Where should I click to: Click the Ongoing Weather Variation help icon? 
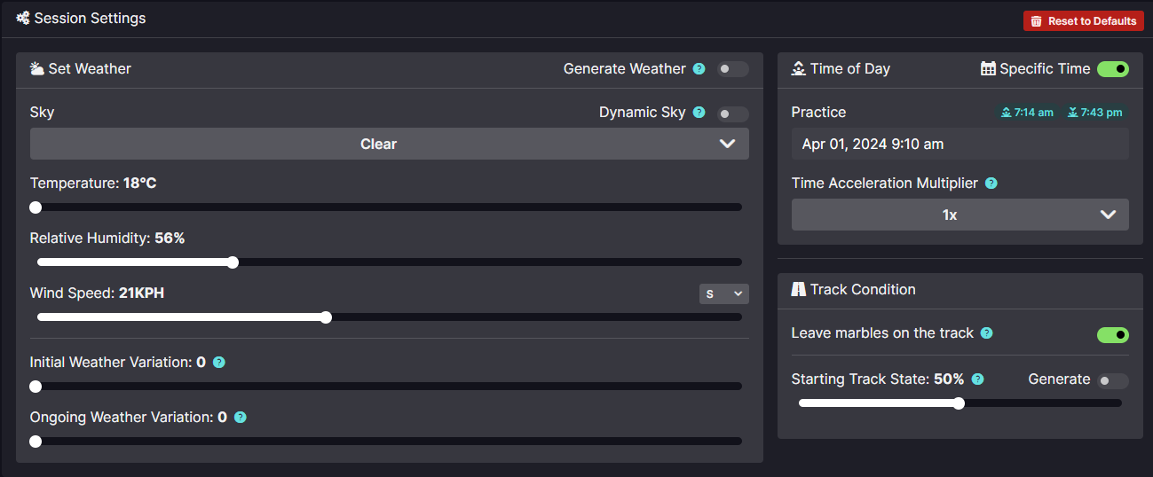(x=241, y=418)
